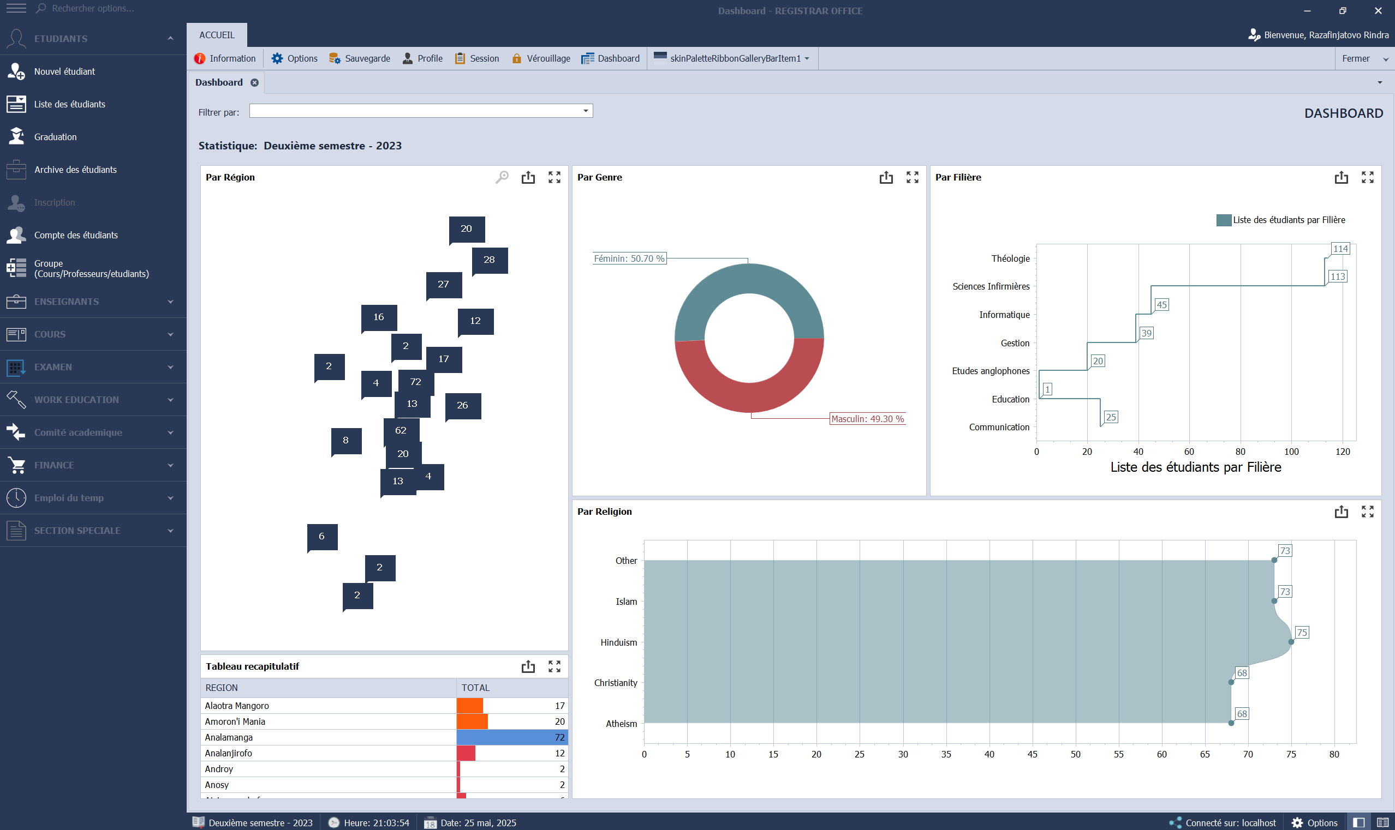
Task: Click the Profile icon in the ribbon
Action: coord(407,58)
